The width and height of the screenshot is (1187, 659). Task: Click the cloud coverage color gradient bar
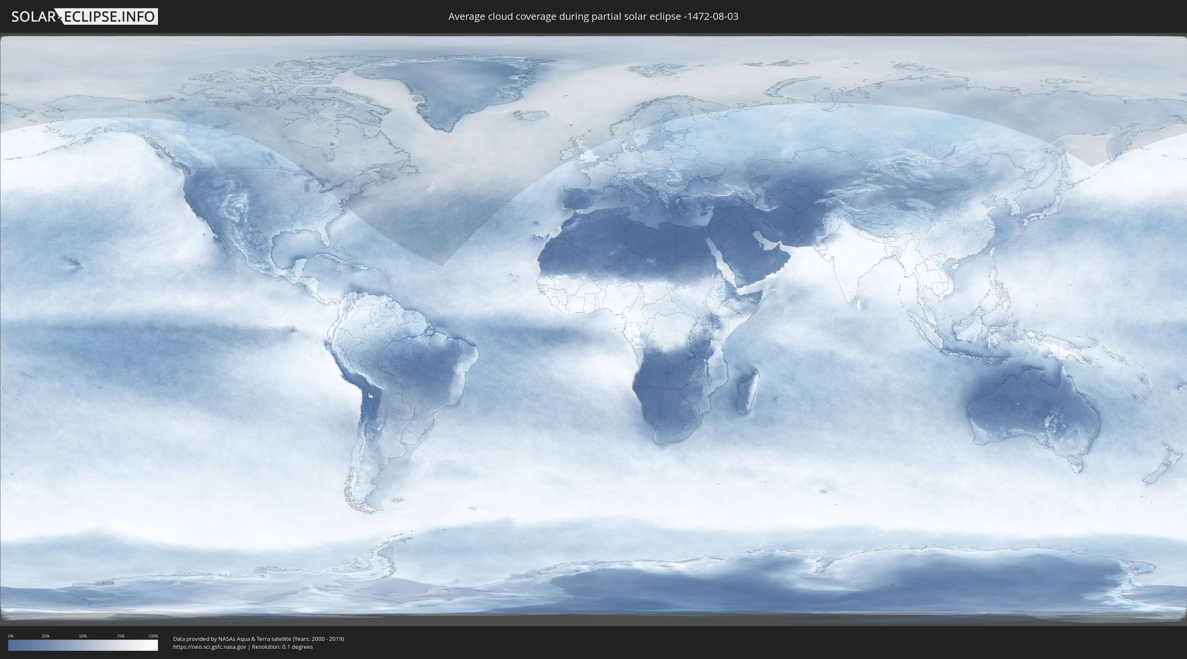coord(83,645)
